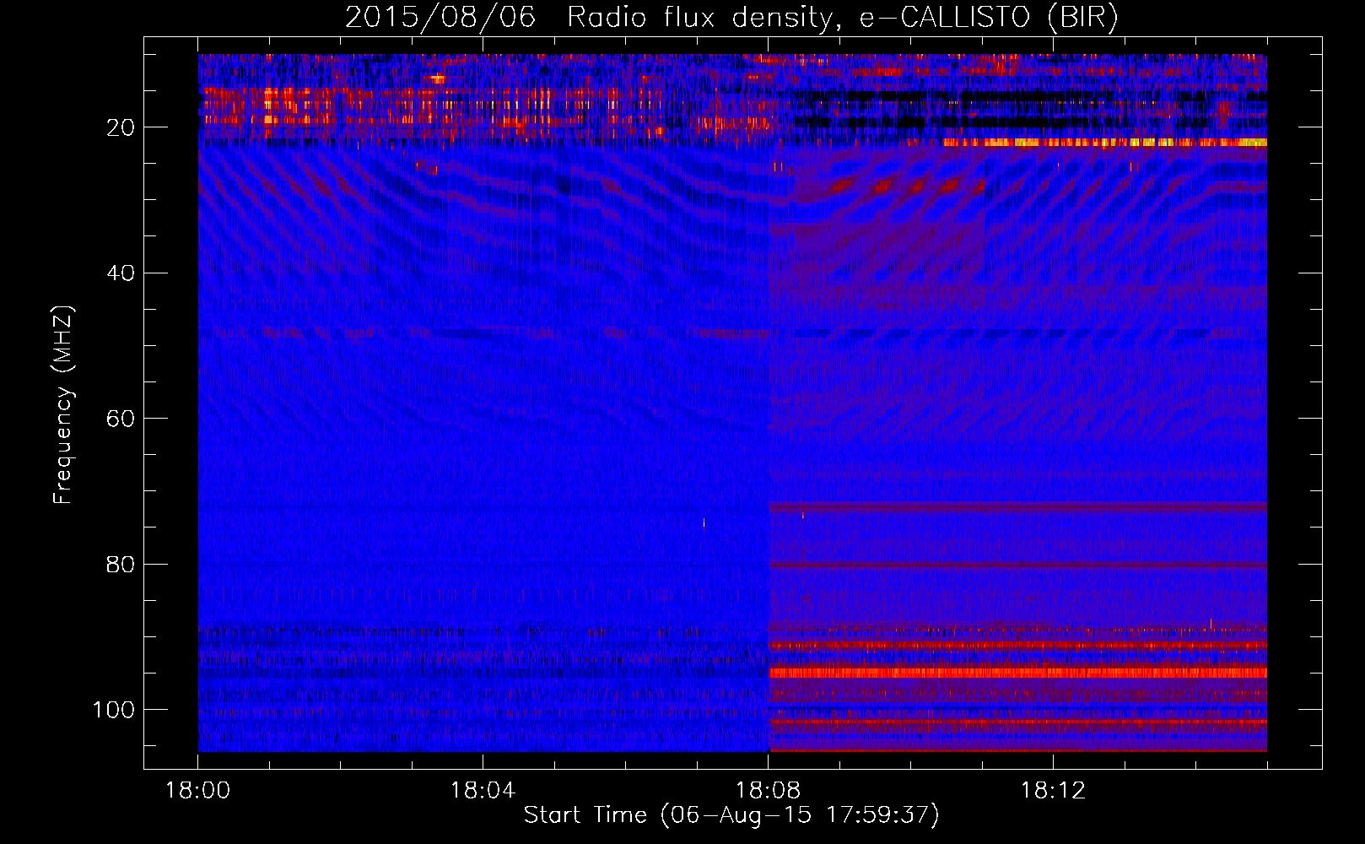1365x844 pixels.
Task: Click the bright red-orange band near 95 MHz
Action: 1017,673
